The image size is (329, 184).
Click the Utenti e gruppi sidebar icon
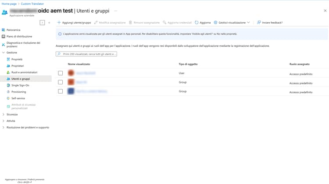[x=8, y=79]
